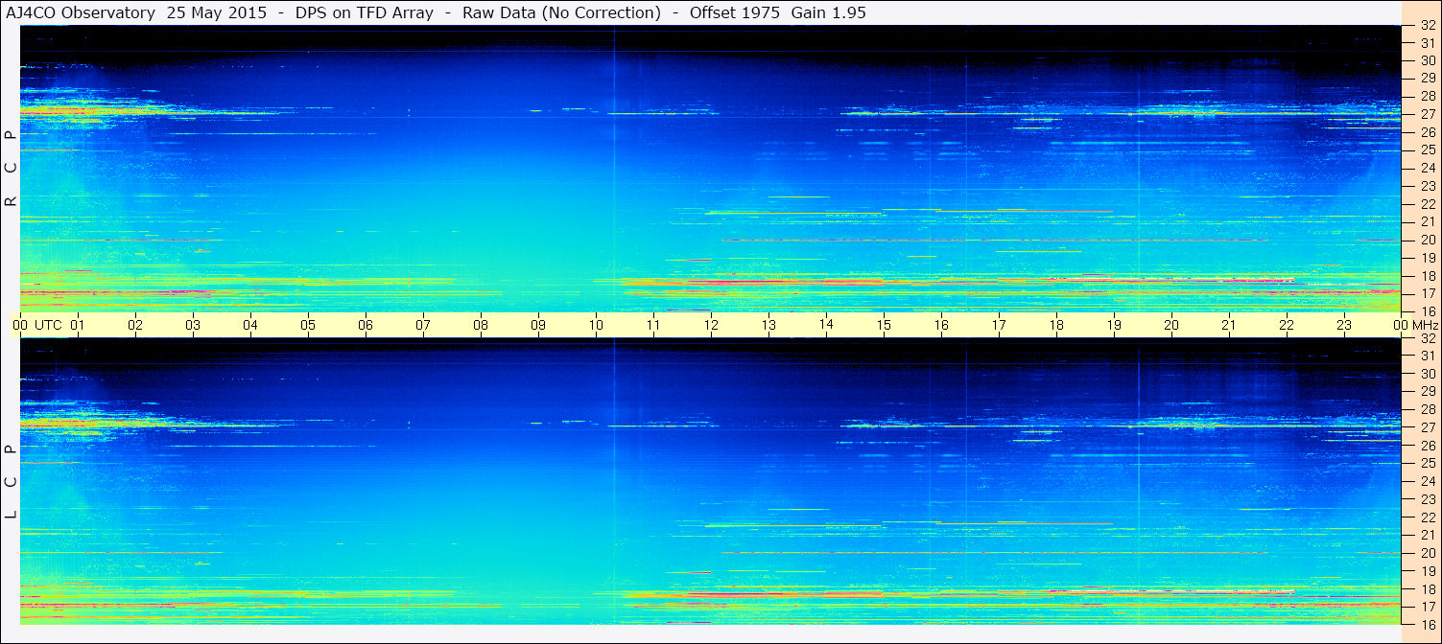Click the "Offset 1975" text in title
Screen dimensions: 1442x644
coord(734,13)
